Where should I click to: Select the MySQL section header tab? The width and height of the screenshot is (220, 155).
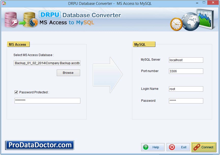point(144,44)
